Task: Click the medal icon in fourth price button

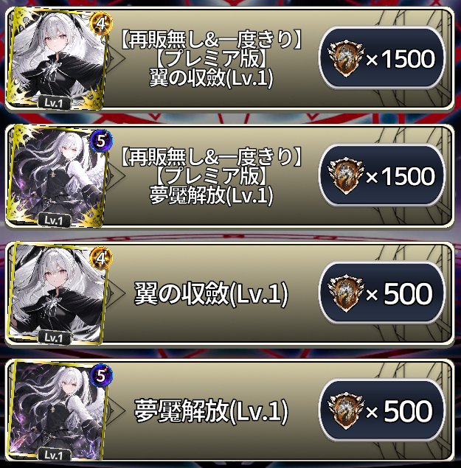Action: [x=346, y=411]
